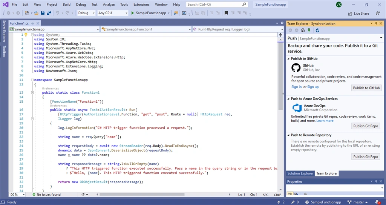Open the Extensions menu
This screenshot has width=386, height=205.
tap(141, 5)
